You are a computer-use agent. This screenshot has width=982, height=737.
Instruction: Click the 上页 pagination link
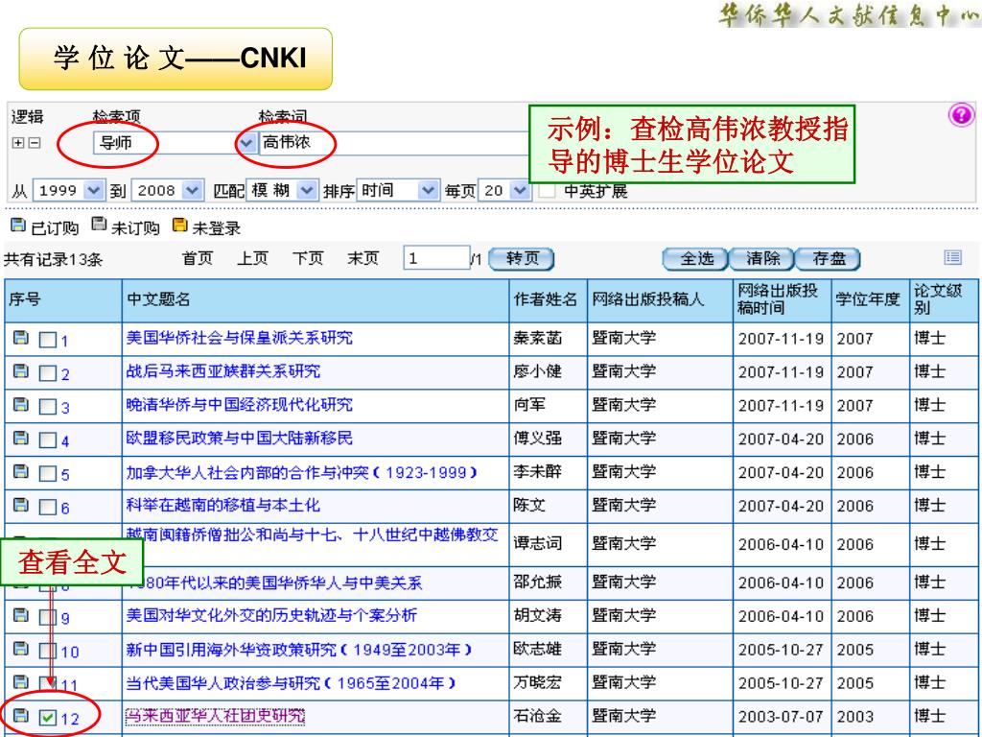252,258
